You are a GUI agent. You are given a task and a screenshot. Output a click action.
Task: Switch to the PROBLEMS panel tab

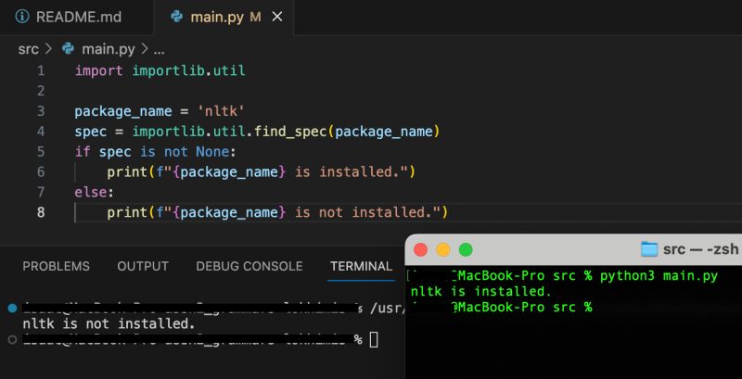tap(56, 267)
